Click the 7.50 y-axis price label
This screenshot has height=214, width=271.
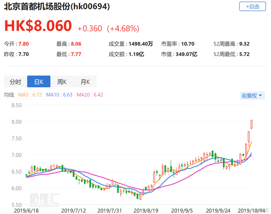(x=17, y=138)
